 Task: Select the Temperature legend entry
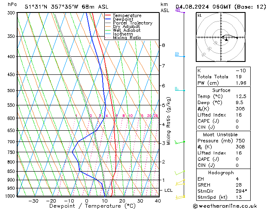(x=127, y=15)
